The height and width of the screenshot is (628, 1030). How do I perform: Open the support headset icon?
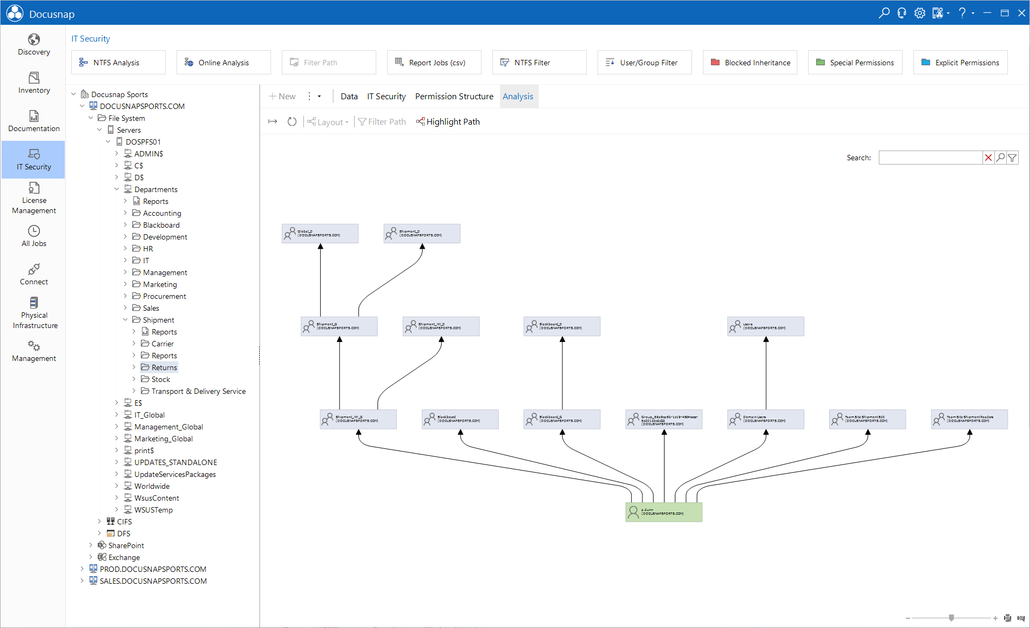tap(902, 13)
